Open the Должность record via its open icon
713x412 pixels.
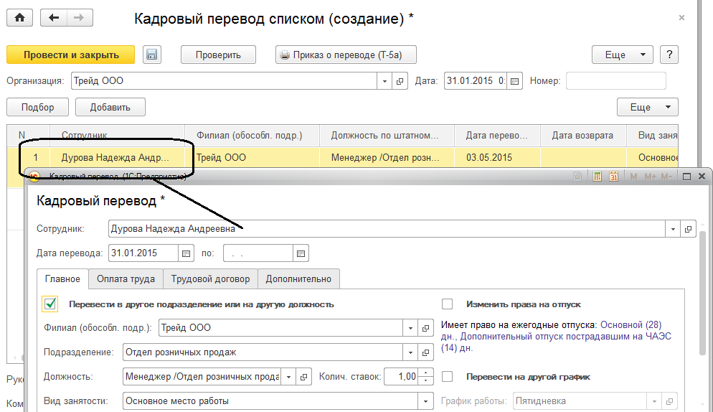pos(303,377)
